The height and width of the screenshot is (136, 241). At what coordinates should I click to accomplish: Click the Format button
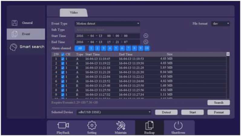click(218, 112)
